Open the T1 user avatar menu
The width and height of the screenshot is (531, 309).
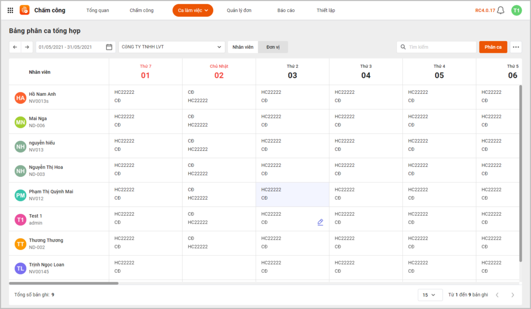pos(516,10)
